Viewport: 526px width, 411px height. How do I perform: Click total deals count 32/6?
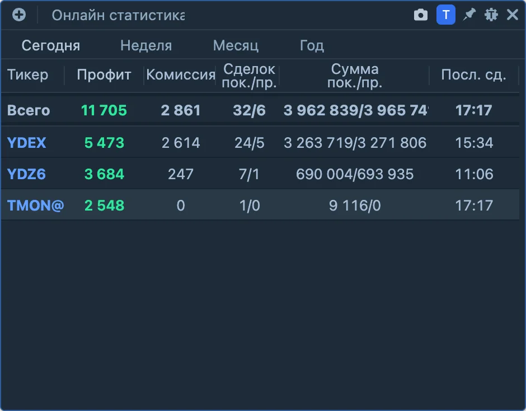(x=249, y=110)
